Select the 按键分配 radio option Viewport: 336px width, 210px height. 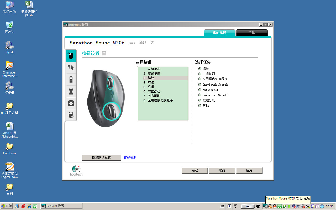click(199, 100)
